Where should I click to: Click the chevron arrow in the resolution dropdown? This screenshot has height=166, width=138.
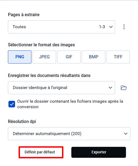(125, 134)
